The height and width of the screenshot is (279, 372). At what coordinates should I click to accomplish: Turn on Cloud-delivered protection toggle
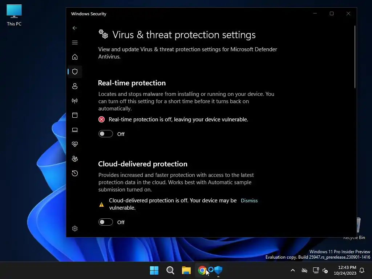[x=106, y=222]
